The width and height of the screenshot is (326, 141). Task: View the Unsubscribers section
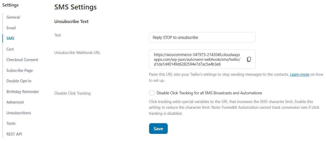[x=19, y=113]
